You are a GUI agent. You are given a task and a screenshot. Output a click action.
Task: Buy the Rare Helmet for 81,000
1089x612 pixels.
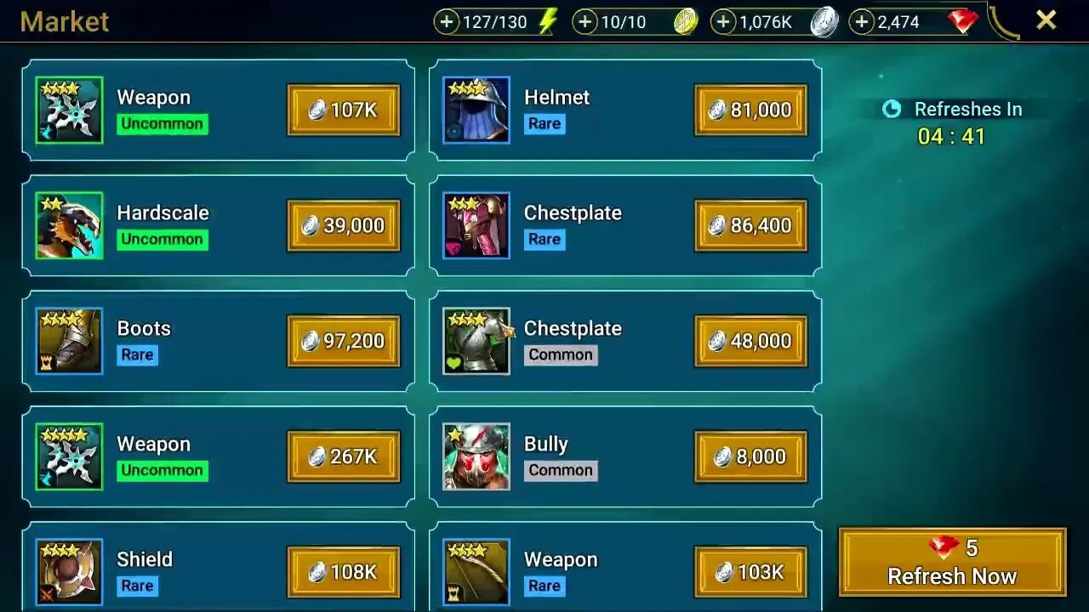751,110
